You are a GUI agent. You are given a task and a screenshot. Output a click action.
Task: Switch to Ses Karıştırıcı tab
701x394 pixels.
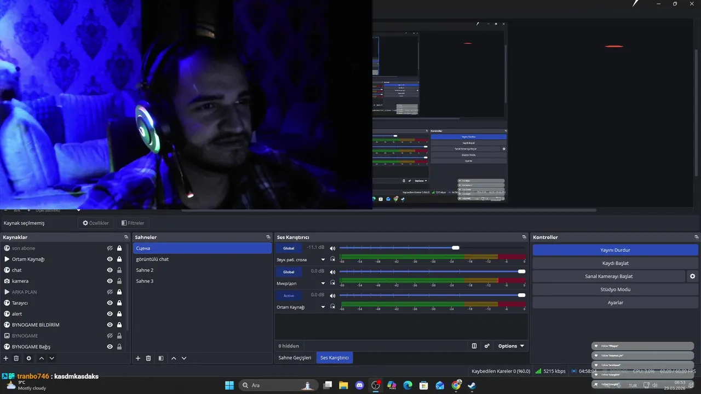335,358
